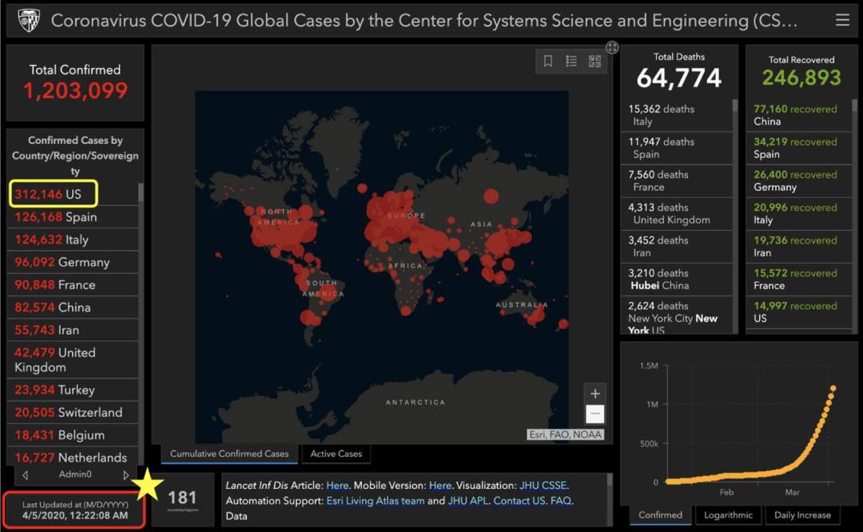This screenshot has height=532, width=863.
Task: Go to next Admin0 list page
Action: 126,474
